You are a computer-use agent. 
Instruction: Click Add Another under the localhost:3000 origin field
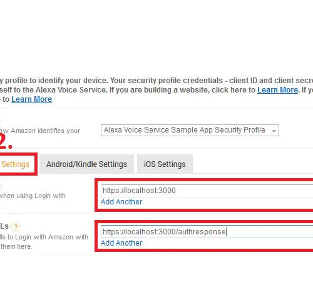coord(121,202)
